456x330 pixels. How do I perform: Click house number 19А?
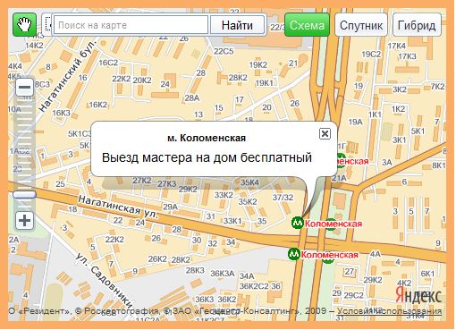tap(355, 122)
